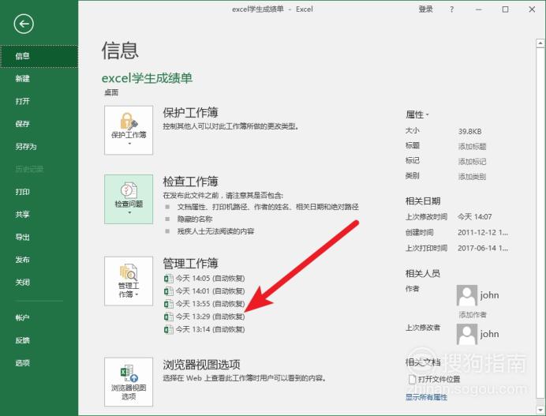
Task: Click the file location text 桌面
Action: tap(111, 92)
